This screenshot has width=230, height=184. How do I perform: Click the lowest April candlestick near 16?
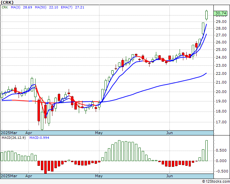click(x=42, y=121)
